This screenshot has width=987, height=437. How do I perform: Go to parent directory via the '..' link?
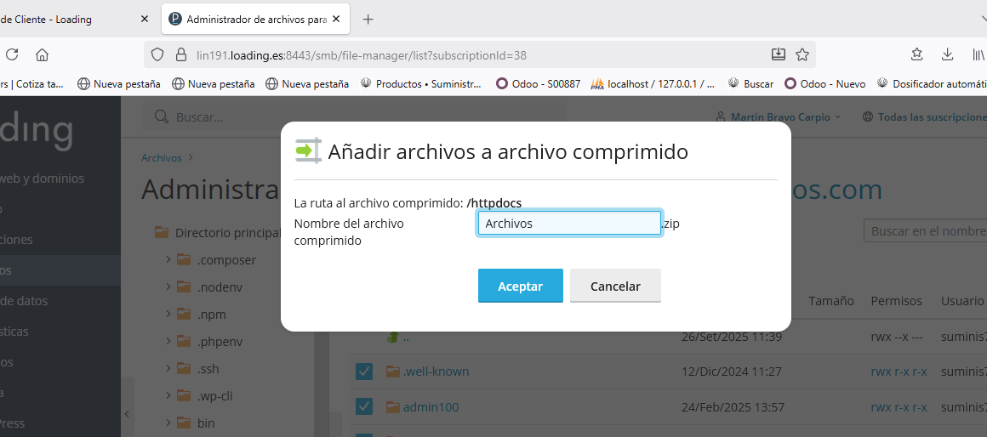coord(406,337)
